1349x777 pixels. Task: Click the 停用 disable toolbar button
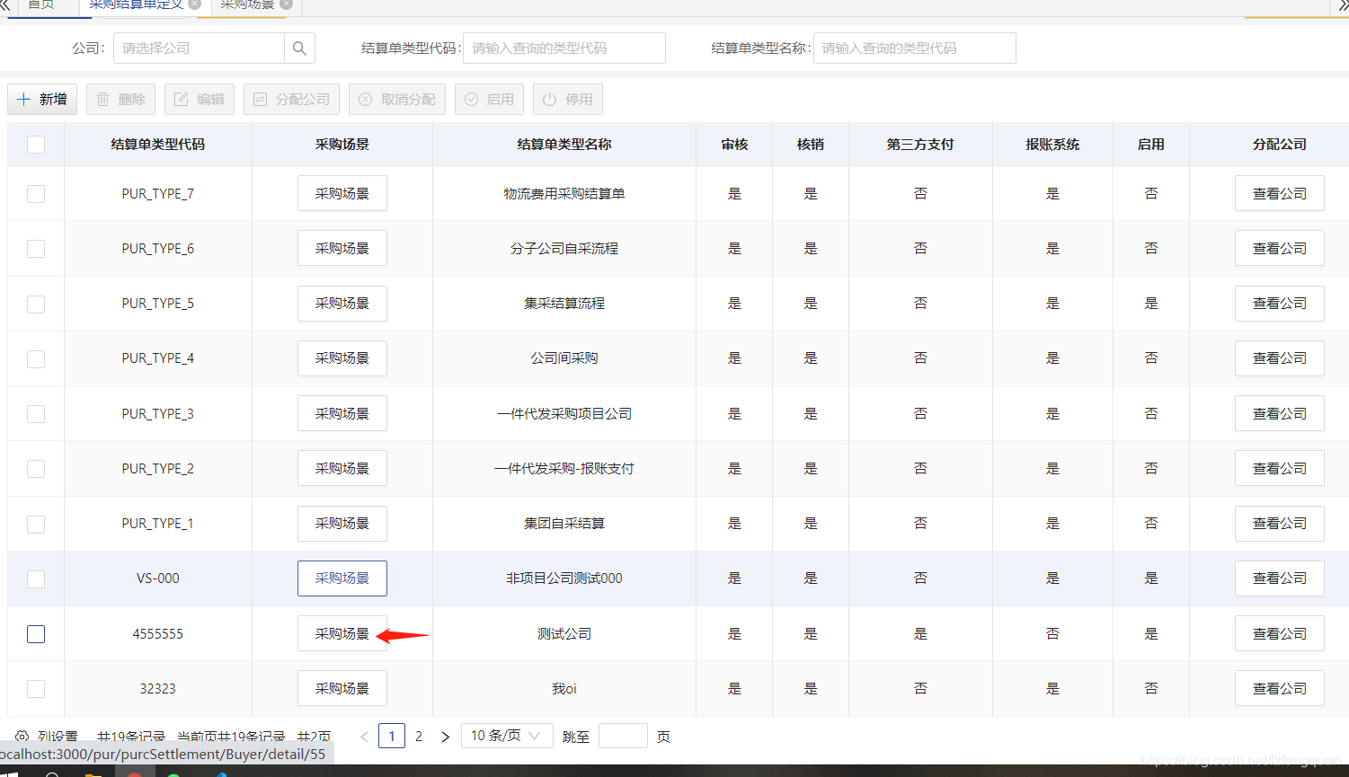click(x=567, y=99)
